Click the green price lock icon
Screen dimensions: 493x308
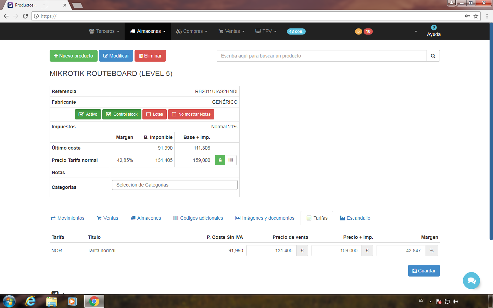click(220, 160)
